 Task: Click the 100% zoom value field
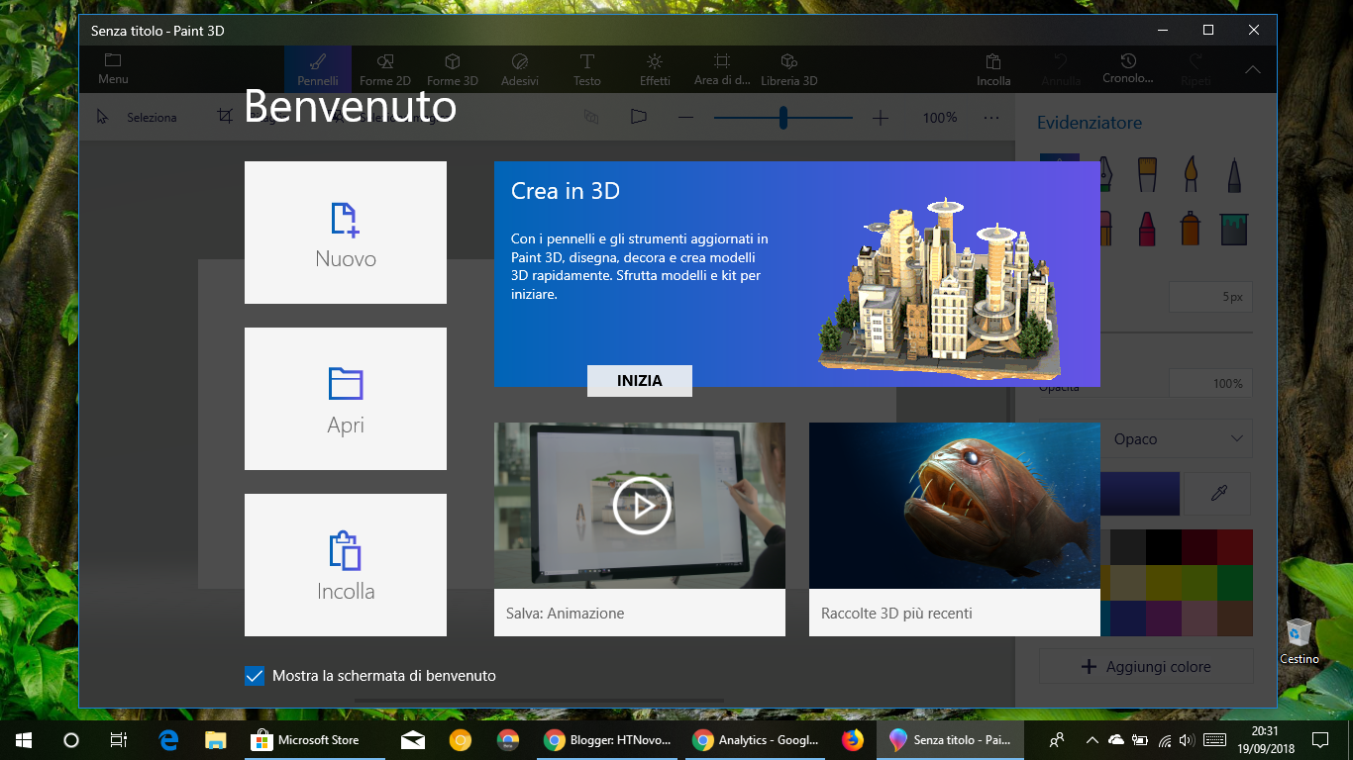coord(940,118)
